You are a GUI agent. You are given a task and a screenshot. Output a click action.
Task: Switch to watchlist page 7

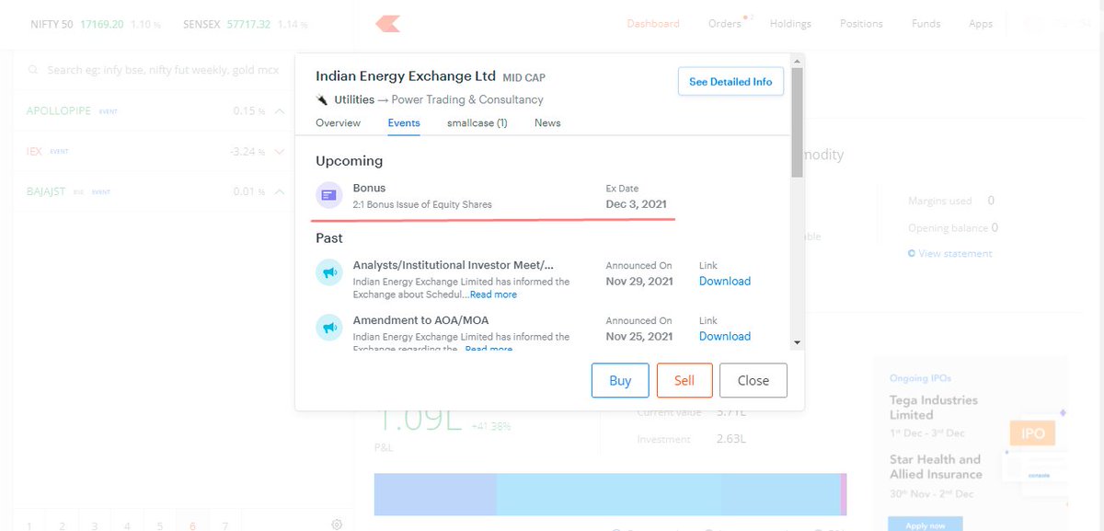pyautogui.click(x=225, y=525)
